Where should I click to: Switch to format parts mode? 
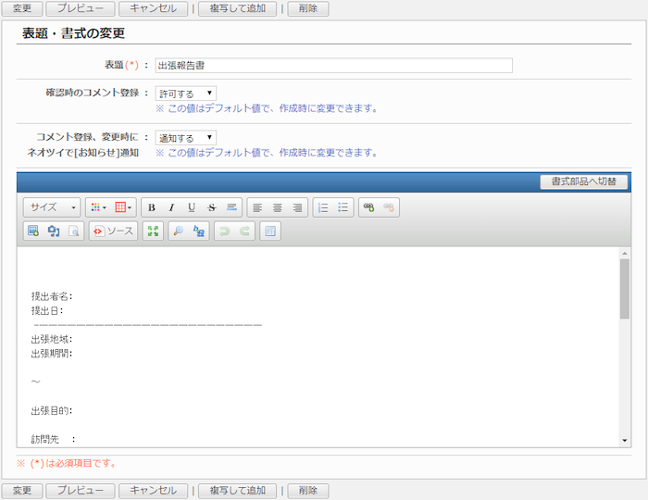coord(583,181)
